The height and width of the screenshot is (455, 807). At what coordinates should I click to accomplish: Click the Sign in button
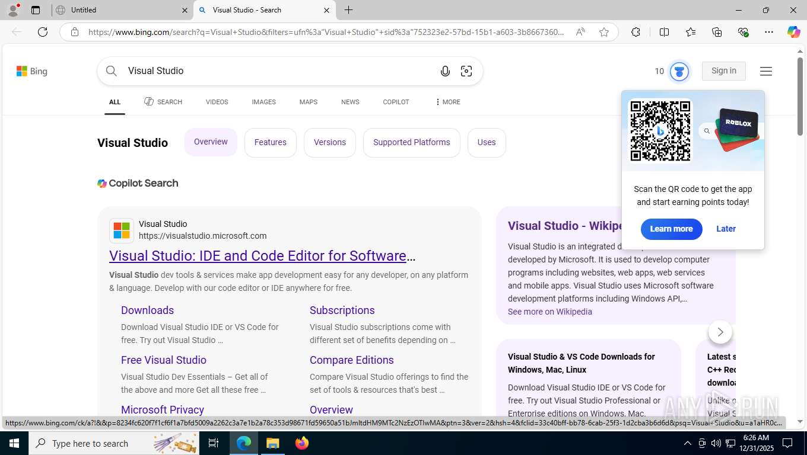724,71
